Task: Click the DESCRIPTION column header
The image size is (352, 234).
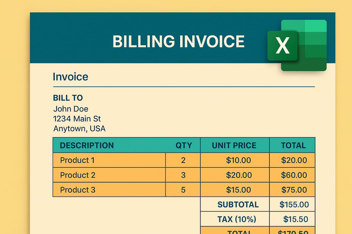Action: 87,145
